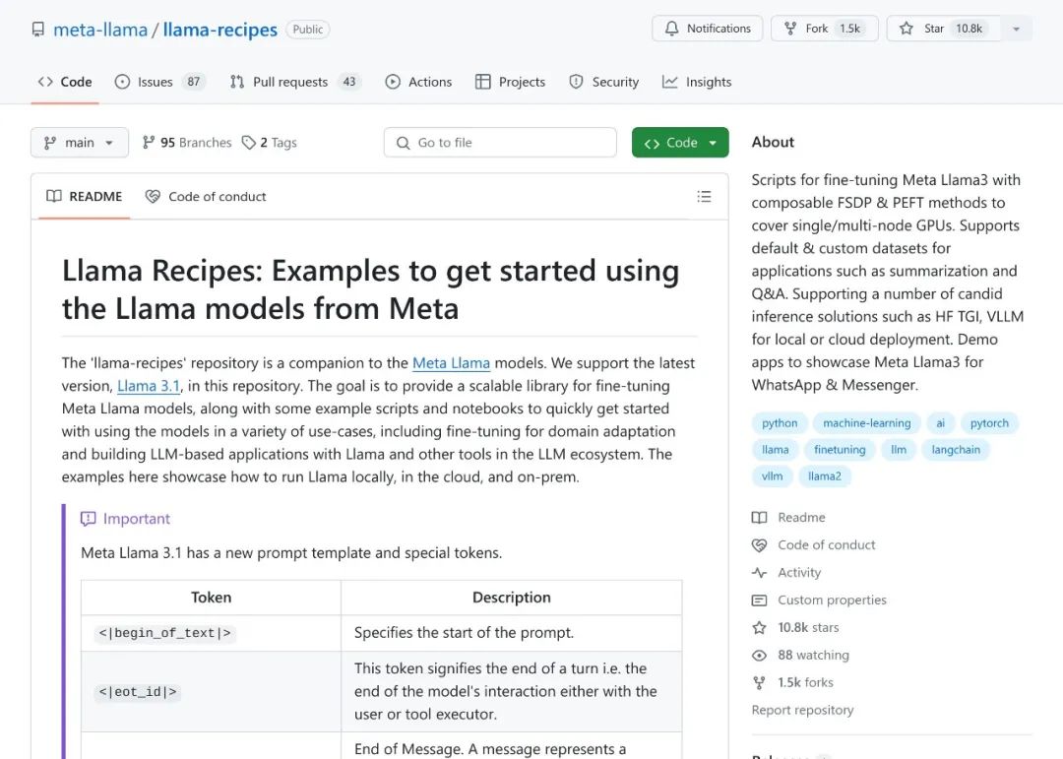Open the Pull requests tab
The image size is (1063, 759).
(x=294, y=82)
